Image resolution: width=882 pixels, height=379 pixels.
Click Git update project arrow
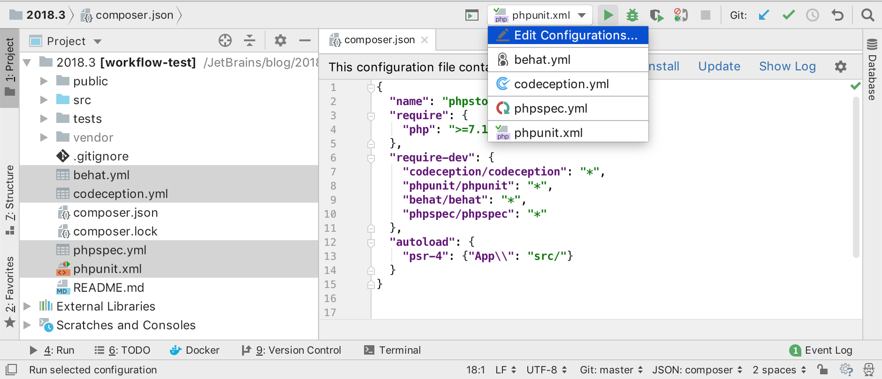(764, 15)
